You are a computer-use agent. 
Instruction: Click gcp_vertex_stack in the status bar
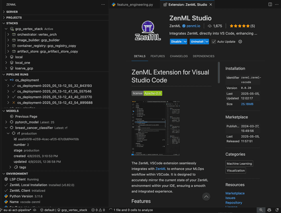72,210
